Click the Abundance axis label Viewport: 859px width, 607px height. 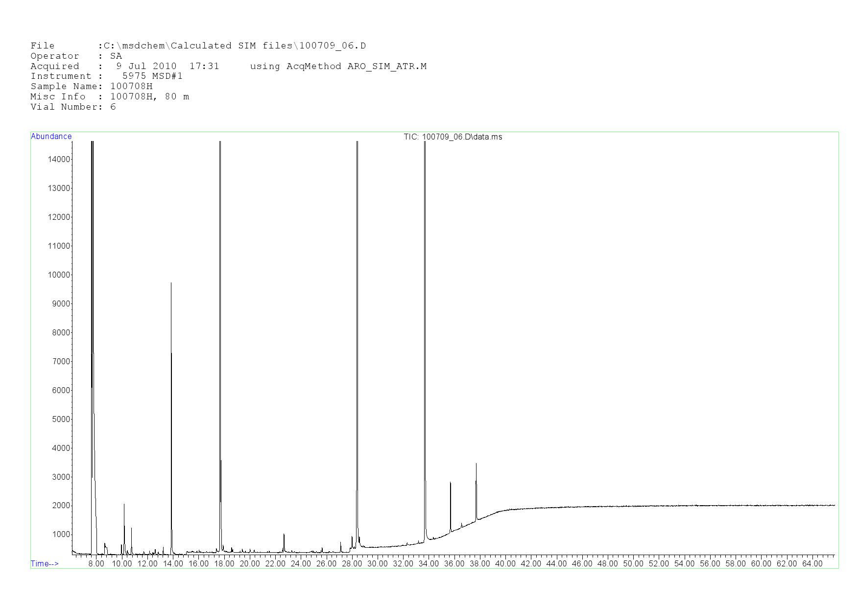tap(51, 137)
